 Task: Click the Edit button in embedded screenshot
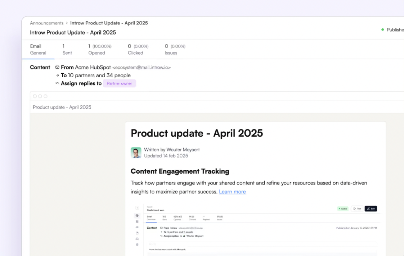pyautogui.click(x=371, y=209)
